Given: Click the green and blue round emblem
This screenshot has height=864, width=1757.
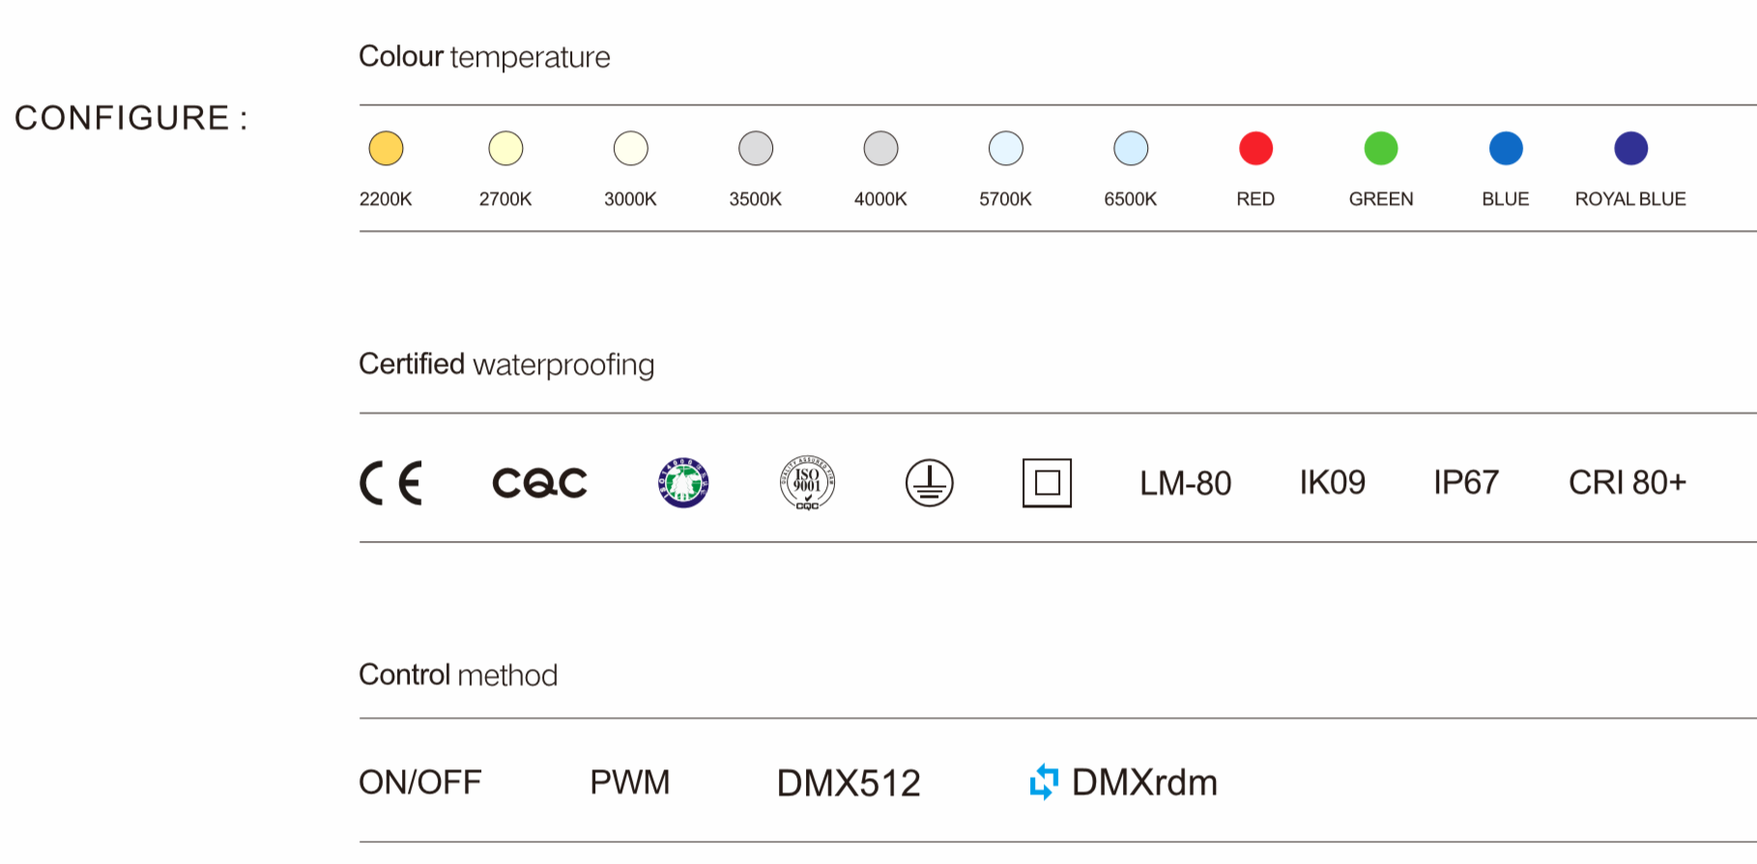Looking at the screenshot, I should click(x=683, y=482).
